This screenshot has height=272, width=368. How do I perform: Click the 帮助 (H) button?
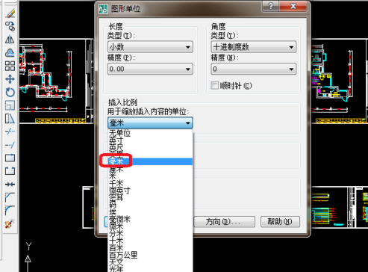coord(280,221)
